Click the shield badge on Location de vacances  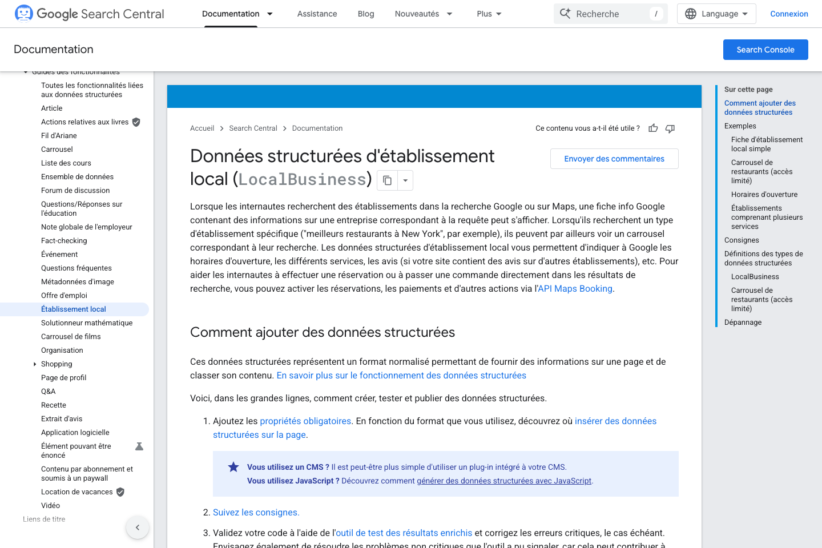(119, 491)
